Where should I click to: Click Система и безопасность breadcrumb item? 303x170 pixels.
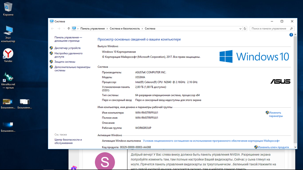click(x=125, y=28)
